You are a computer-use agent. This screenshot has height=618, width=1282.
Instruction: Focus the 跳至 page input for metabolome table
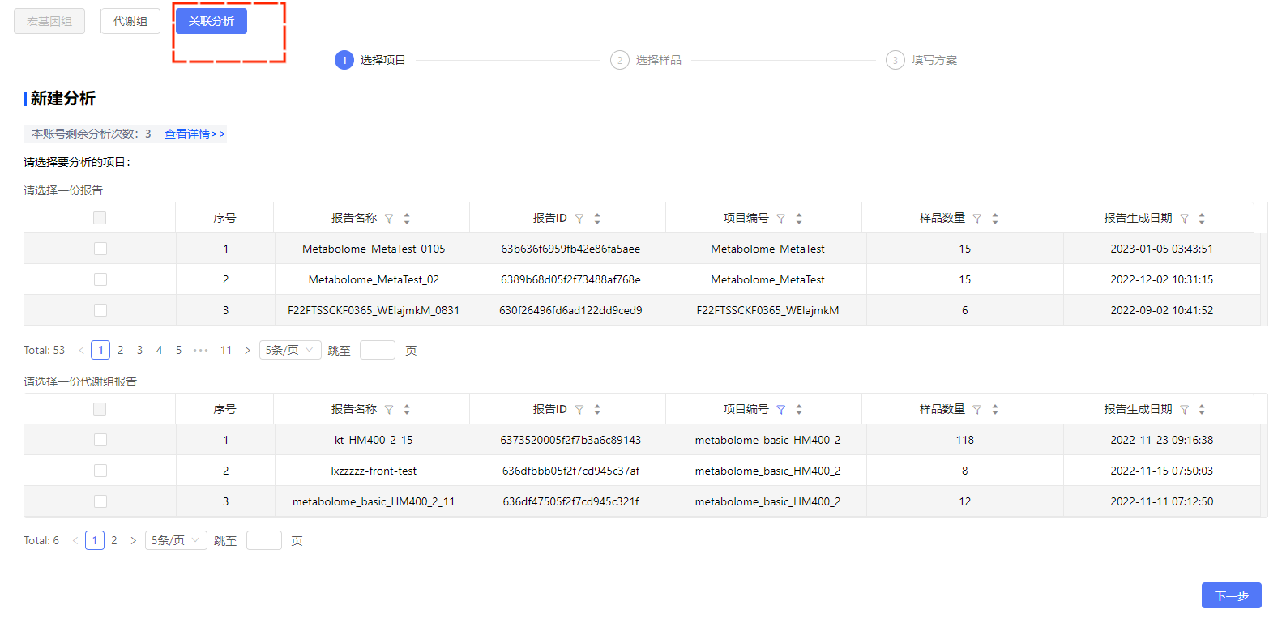263,540
